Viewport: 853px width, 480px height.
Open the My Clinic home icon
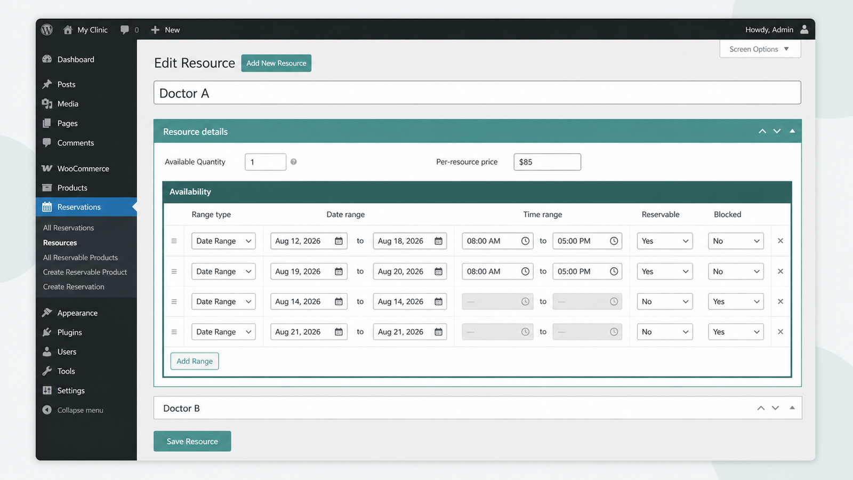click(68, 30)
